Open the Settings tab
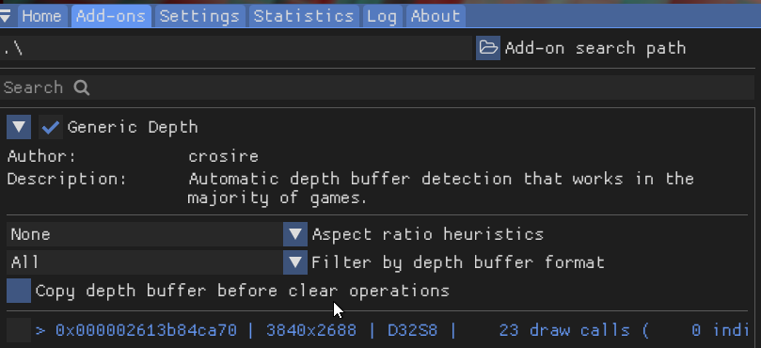This screenshot has width=761, height=348. pyautogui.click(x=200, y=16)
